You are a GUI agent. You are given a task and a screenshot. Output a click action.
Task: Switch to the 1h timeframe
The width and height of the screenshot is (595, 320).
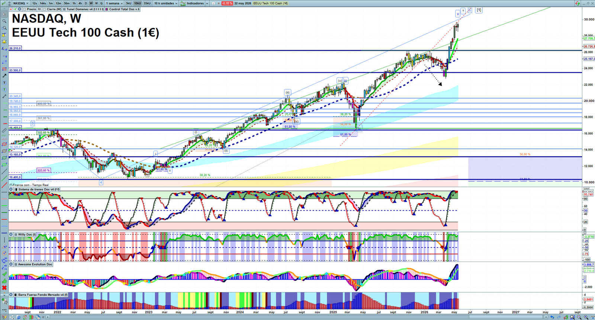click(74, 3)
